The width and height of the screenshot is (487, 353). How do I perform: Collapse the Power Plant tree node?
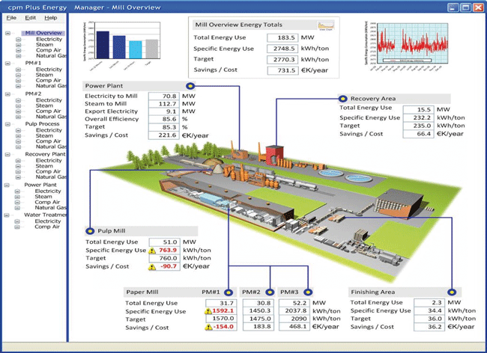[7, 185]
